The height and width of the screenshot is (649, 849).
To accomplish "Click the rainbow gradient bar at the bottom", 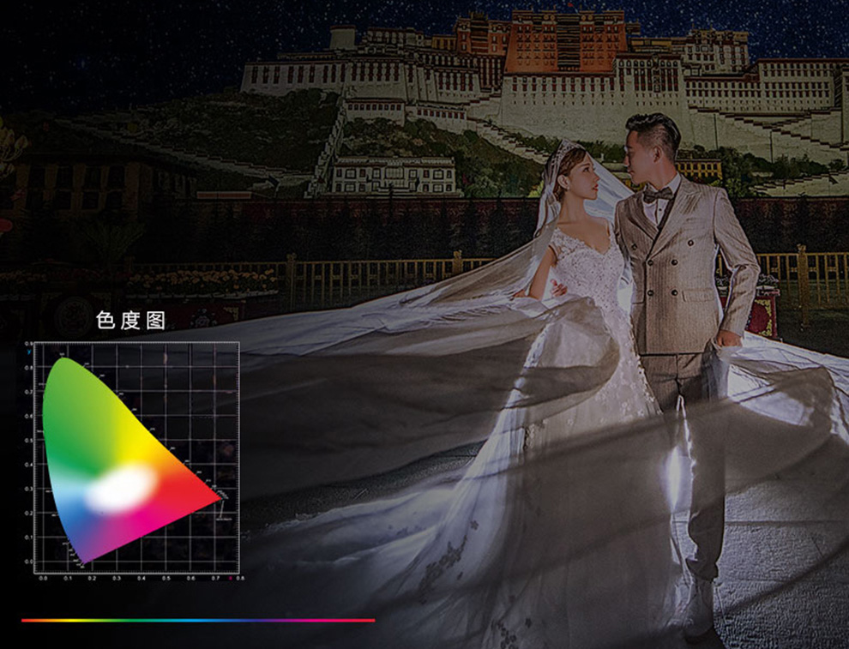I will (x=197, y=620).
